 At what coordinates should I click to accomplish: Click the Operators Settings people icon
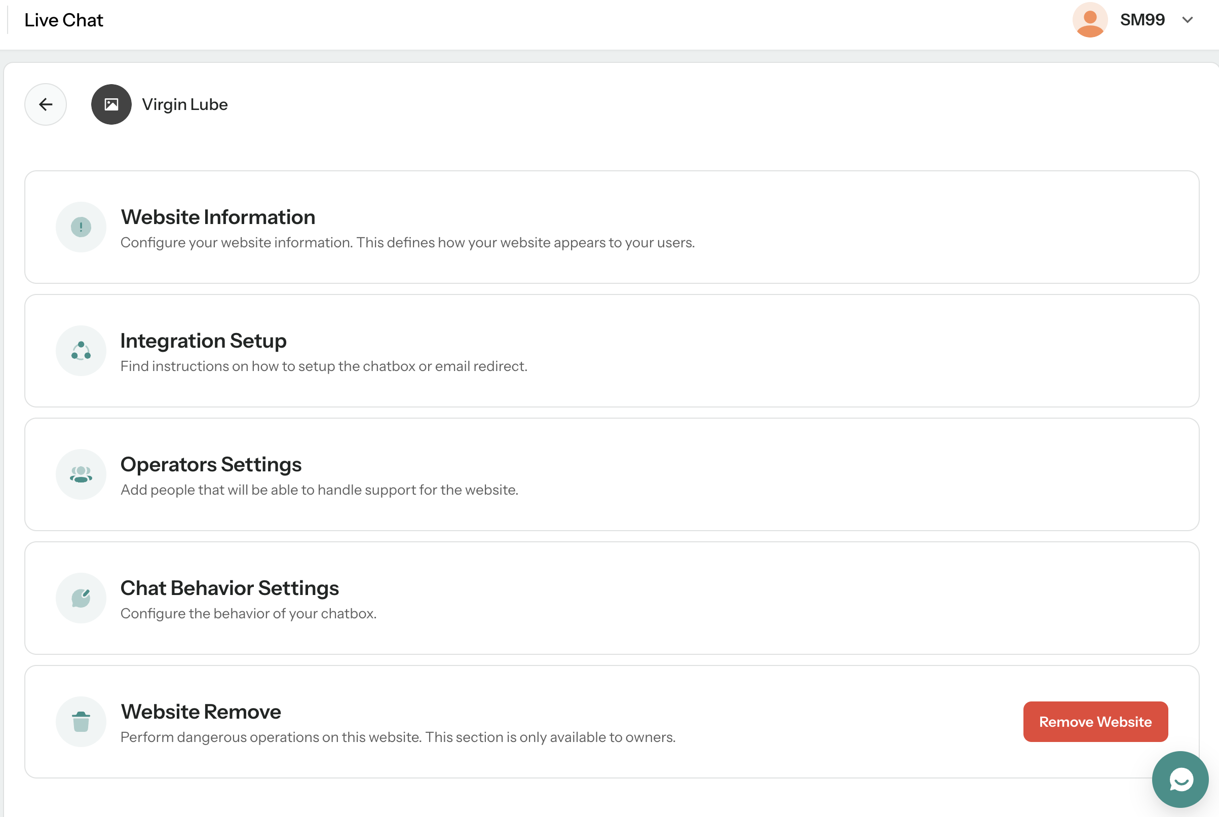[x=81, y=474]
